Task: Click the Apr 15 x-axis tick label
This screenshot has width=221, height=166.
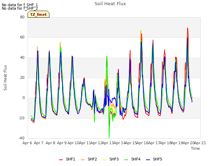Action: coord(131,143)
